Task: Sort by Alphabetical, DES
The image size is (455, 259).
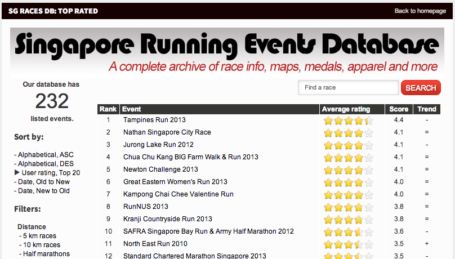Action: (46, 164)
